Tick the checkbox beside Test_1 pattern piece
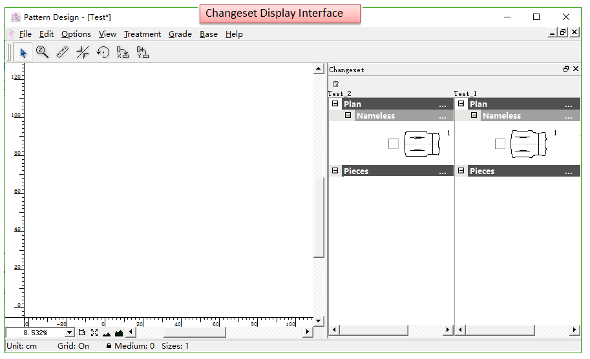The width and height of the screenshot is (590, 359). point(500,144)
